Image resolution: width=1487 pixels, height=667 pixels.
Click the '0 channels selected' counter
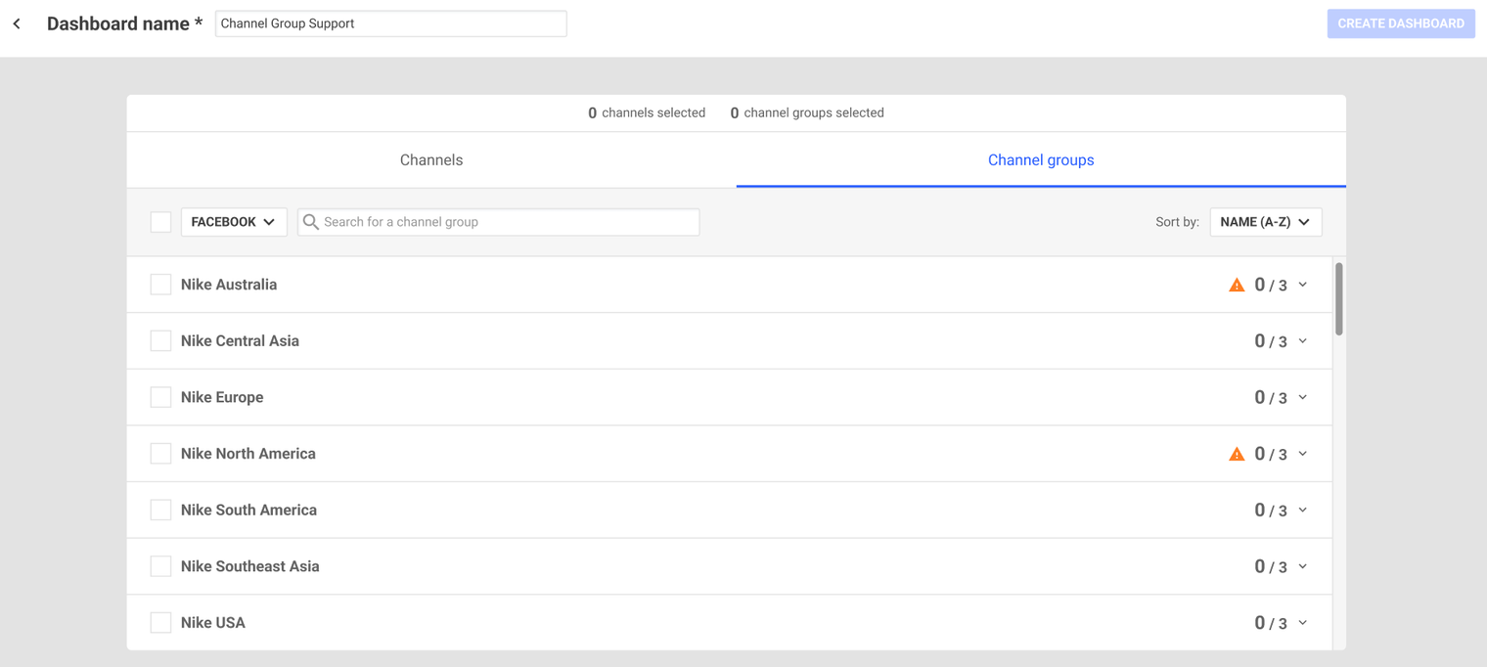click(x=647, y=113)
